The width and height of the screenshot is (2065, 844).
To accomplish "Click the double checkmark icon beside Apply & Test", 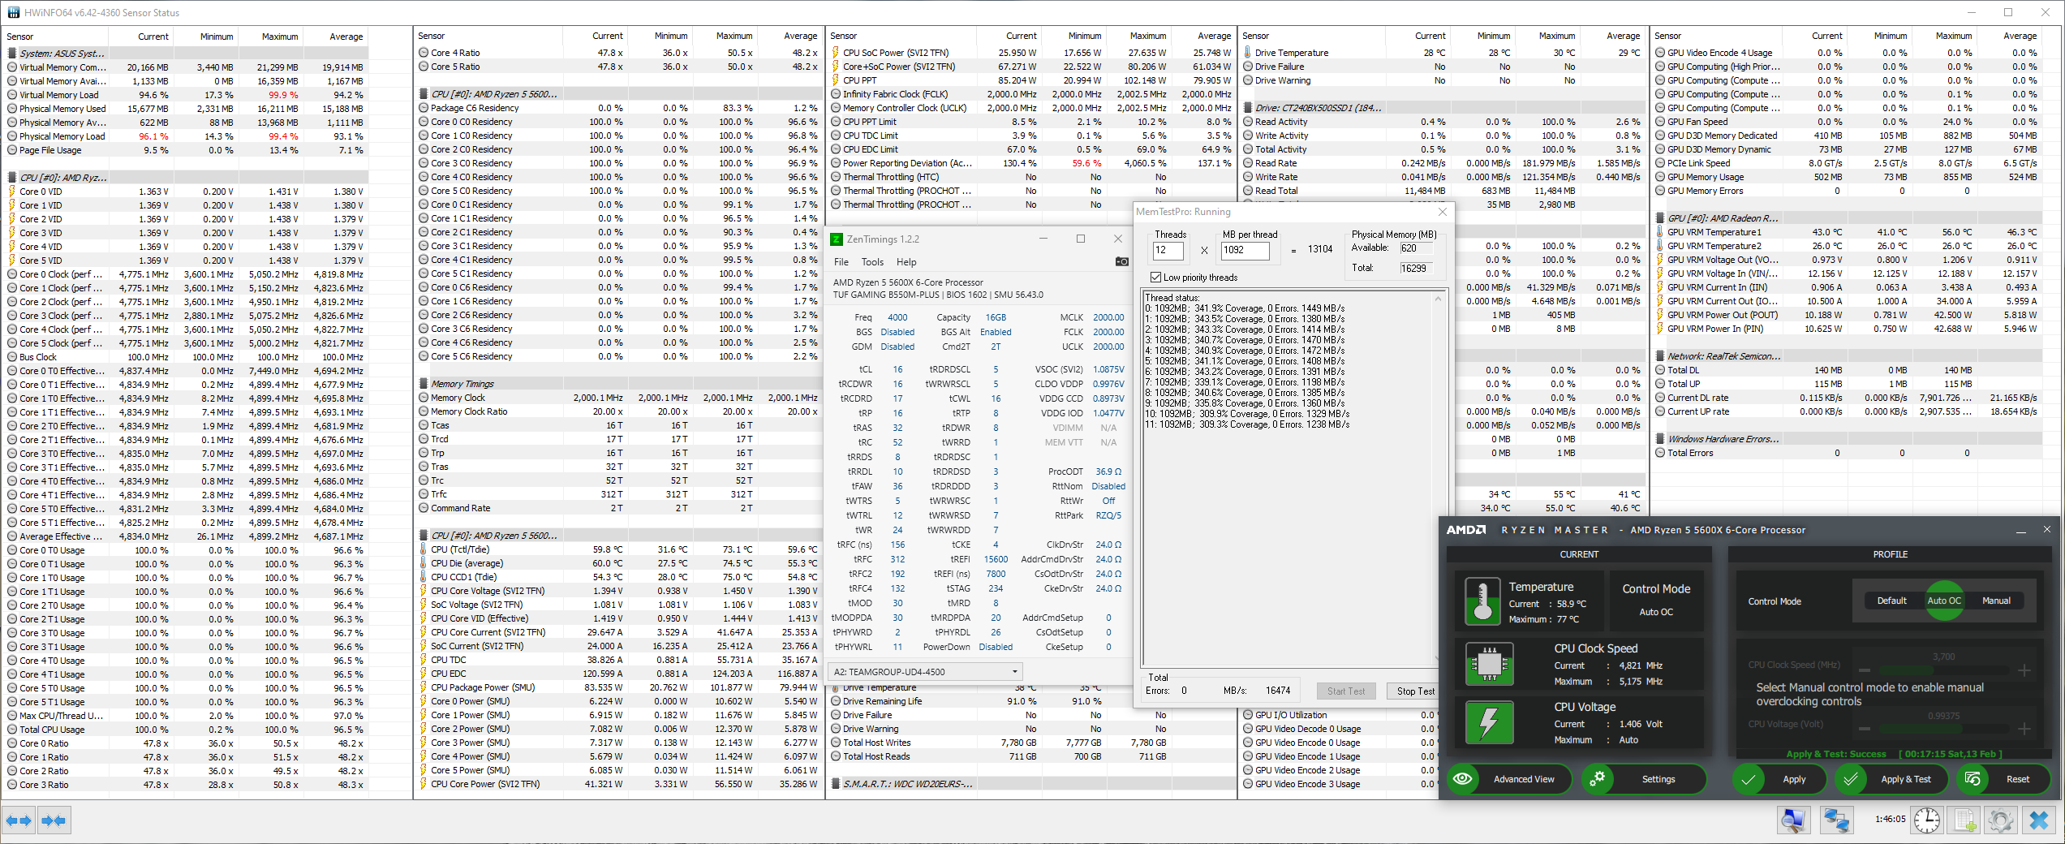I will coord(1851,779).
